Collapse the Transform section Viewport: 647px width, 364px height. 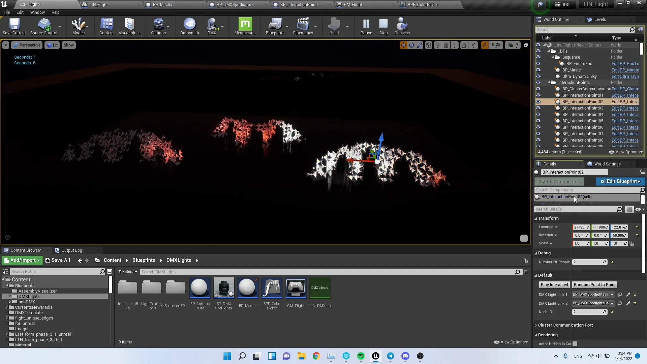point(536,219)
